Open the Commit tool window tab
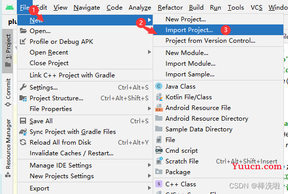The width and height of the screenshot is (288, 194). pyautogui.click(x=8, y=92)
